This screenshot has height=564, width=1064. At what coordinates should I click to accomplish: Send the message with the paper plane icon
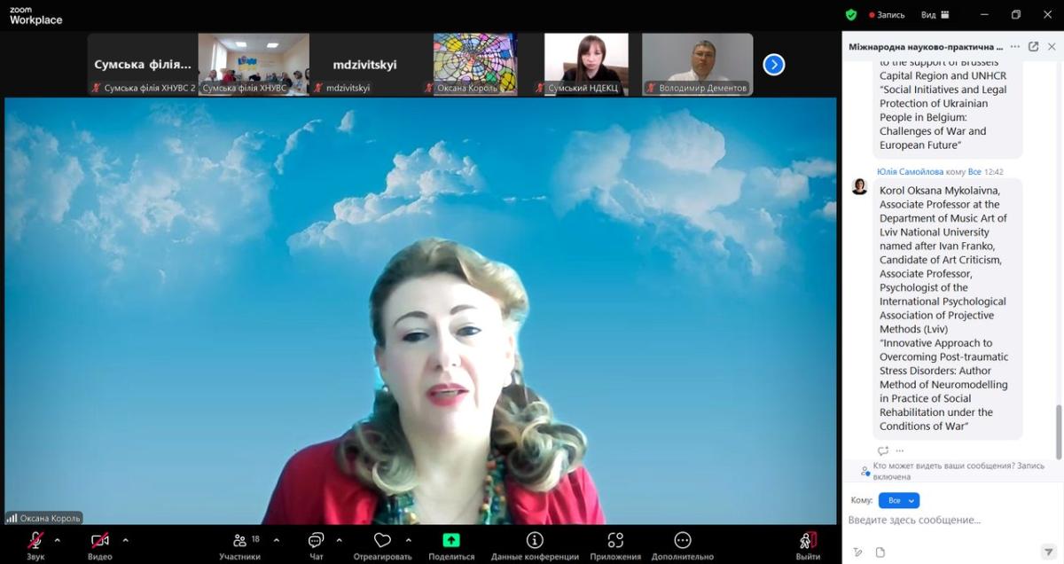[1048, 551]
